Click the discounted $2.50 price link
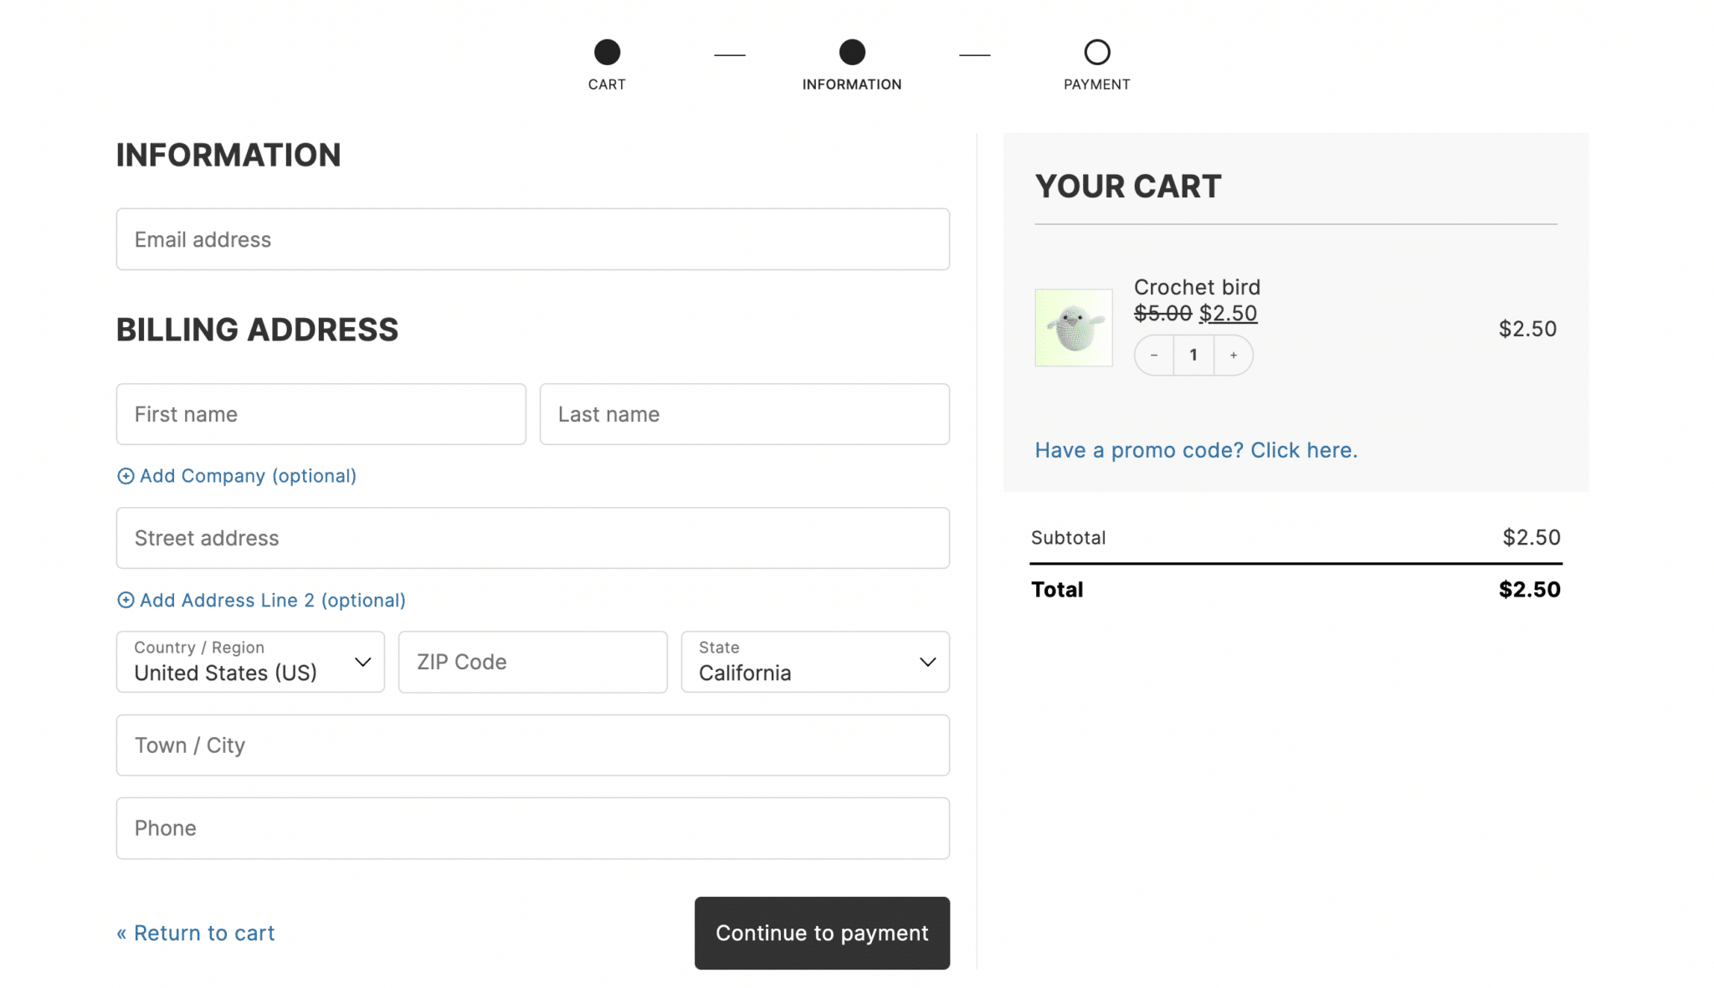 (x=1228, y=313)
